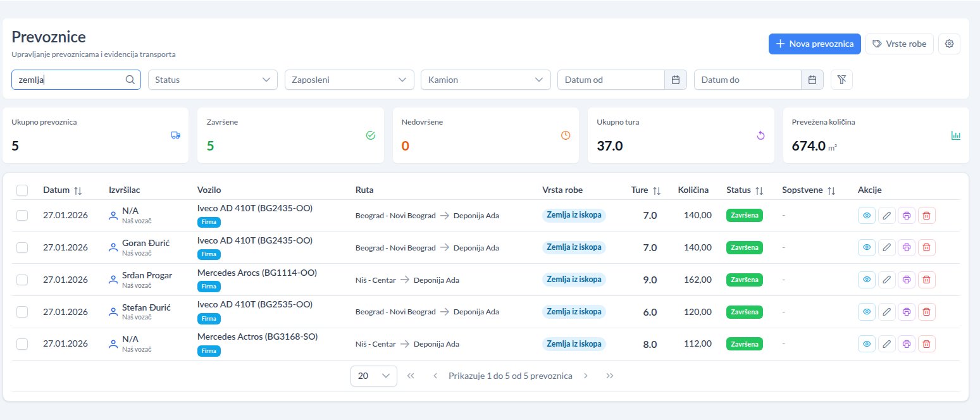Tick the Srđan Progar row checkbox
Image resolution: width=980 pixels, height=420 pixels.
point(22,280)
